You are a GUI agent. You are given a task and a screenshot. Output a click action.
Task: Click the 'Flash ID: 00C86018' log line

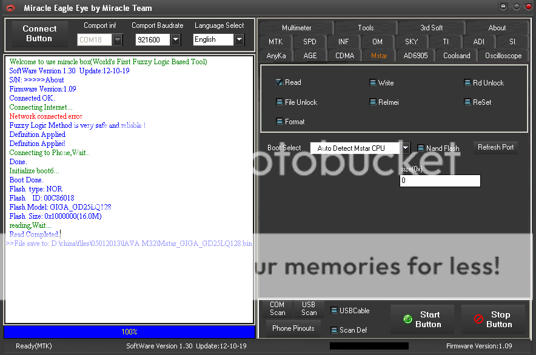pos(42,198)
